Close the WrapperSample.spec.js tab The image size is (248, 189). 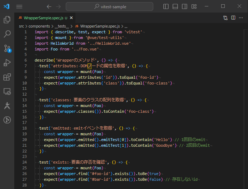click(x=71, y=18)
